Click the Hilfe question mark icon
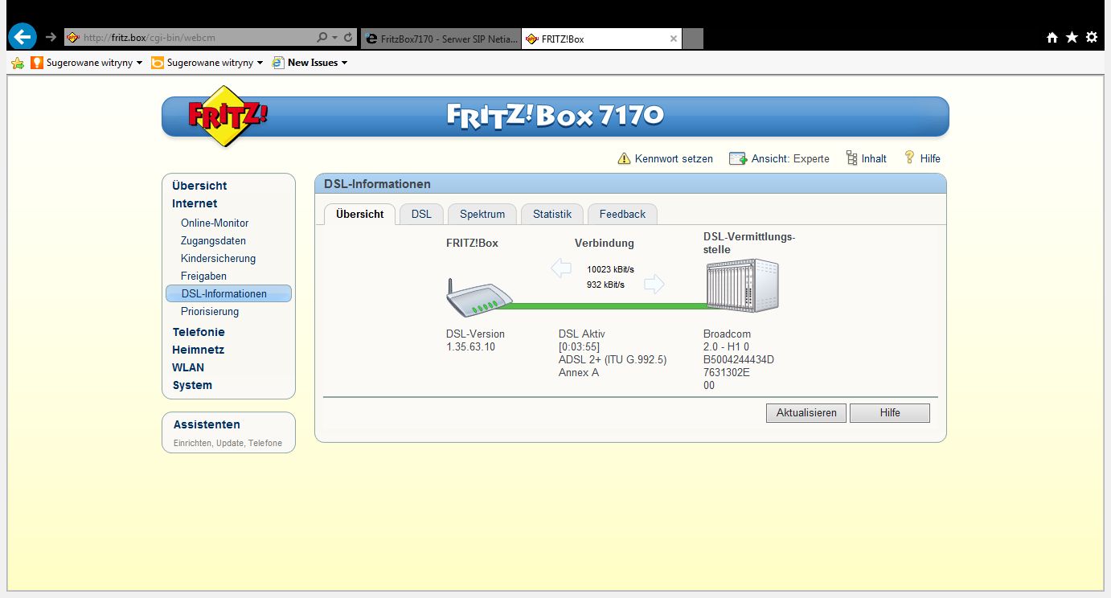1111x598 pixels. click(x=910, y=158)
